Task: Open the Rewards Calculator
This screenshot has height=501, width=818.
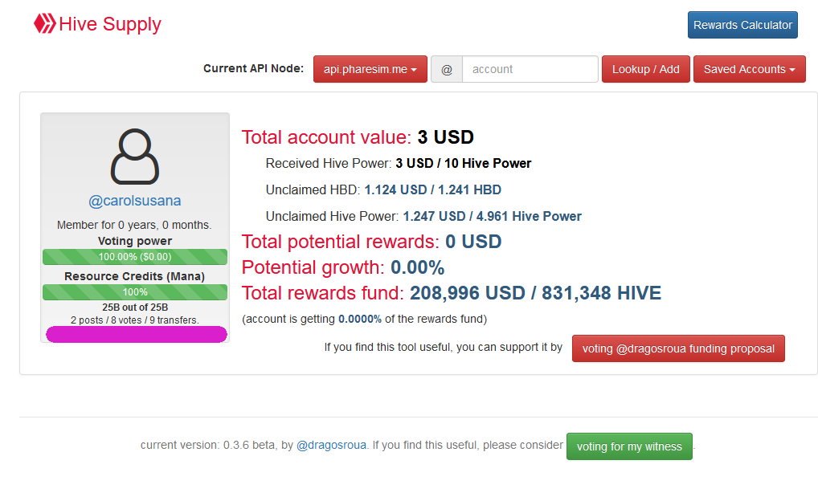Action: 742,25
